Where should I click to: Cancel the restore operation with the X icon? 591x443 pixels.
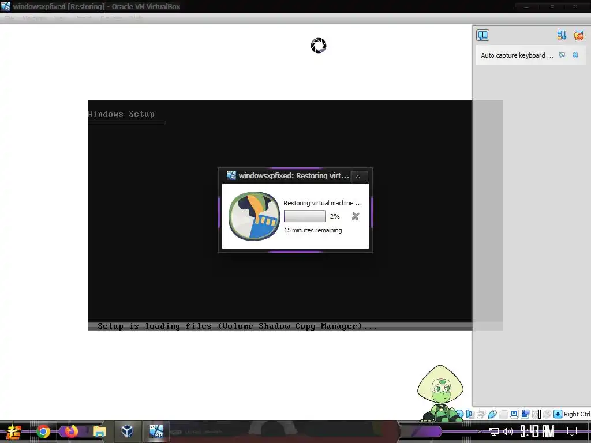point(355,216)
